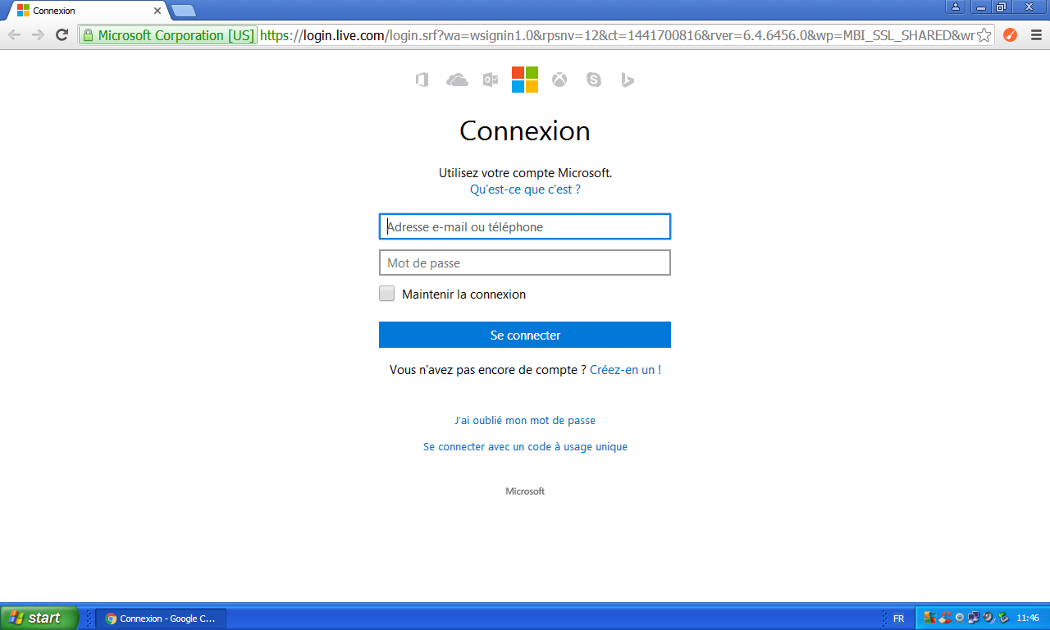The width and height of the screenshot is (1050, 630).
Task: Minimize the Chrome window
Action: click(980, 7)
